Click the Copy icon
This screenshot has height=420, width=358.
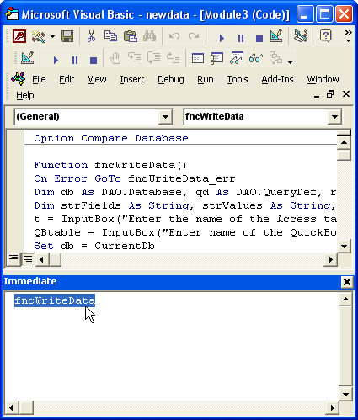pyautogui.click(x=110, y=36)
